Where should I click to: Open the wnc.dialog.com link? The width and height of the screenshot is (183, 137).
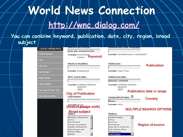pyautogui.click(x=94, y=25)
